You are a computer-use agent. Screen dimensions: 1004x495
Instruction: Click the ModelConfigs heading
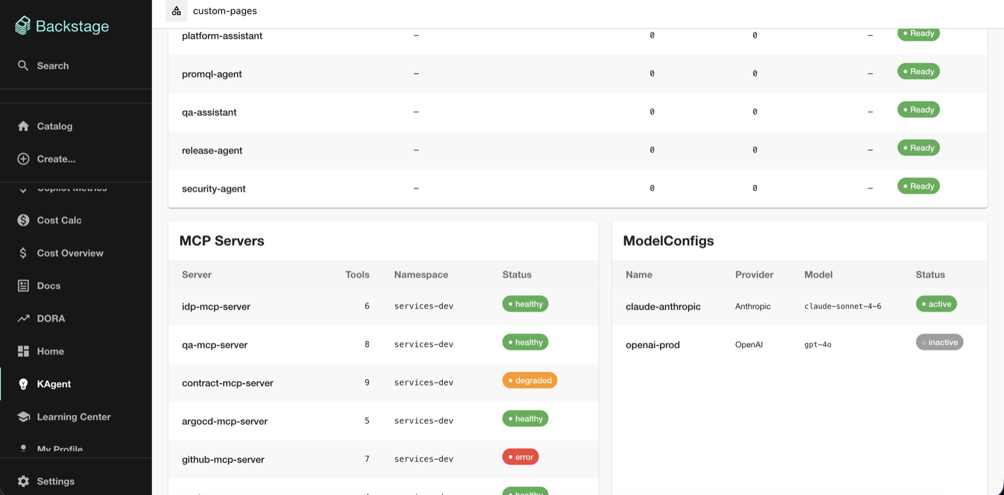[x=668, y=241]
